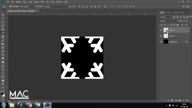The width and height of the screenshot is (192, 108).
Task: Select the Lasso tool
Action: 3,22
